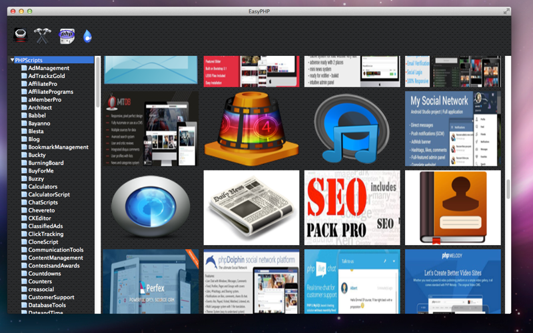Click the gallery vertical scrollbar thumb
533x333 pixels.
pyautogui.click(x=508, y=189)
